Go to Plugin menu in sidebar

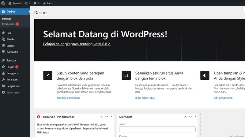point(10,67)
